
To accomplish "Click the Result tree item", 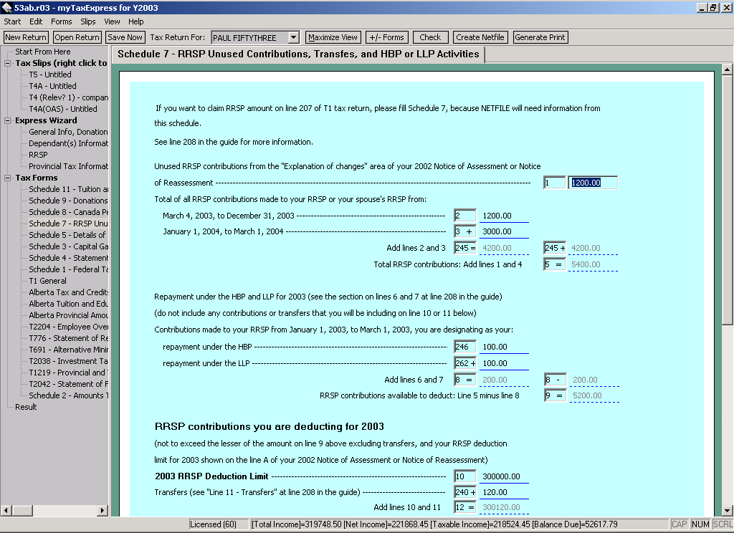I will [x=26, y=407].
